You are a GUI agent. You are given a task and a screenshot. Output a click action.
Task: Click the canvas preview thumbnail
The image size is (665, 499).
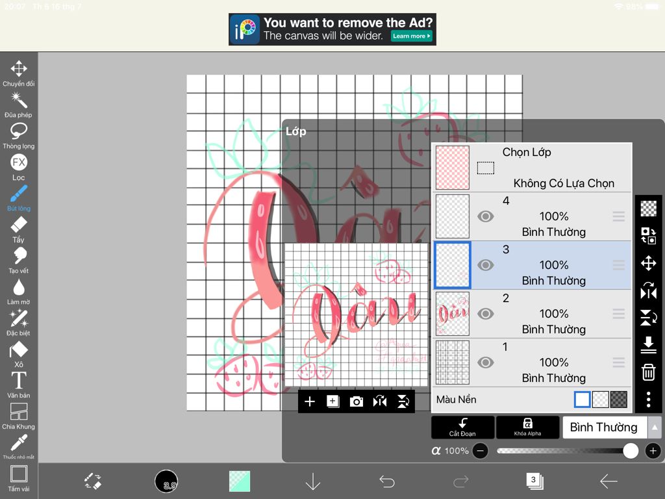[357, 315]
